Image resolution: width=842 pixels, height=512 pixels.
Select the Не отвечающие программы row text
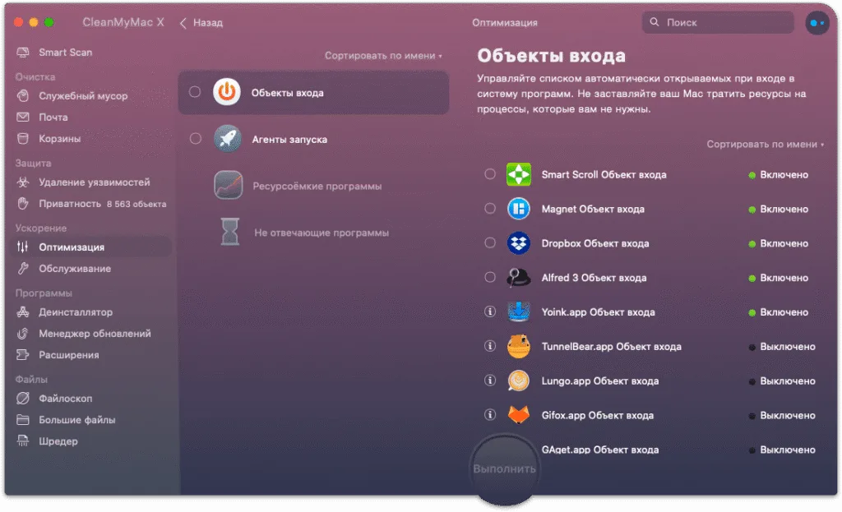[x=322, y=233]
